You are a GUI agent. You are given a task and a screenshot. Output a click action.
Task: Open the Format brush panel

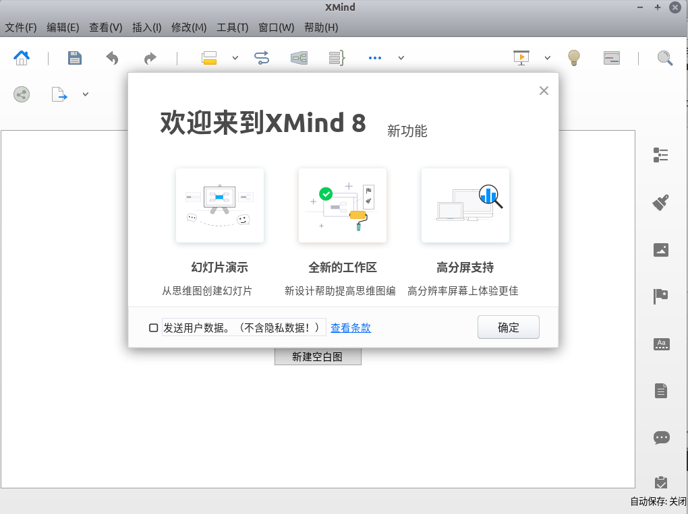661,203
